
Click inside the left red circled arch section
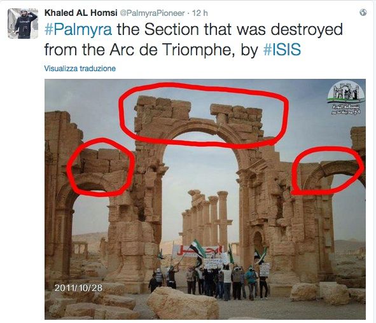(101, 167)
